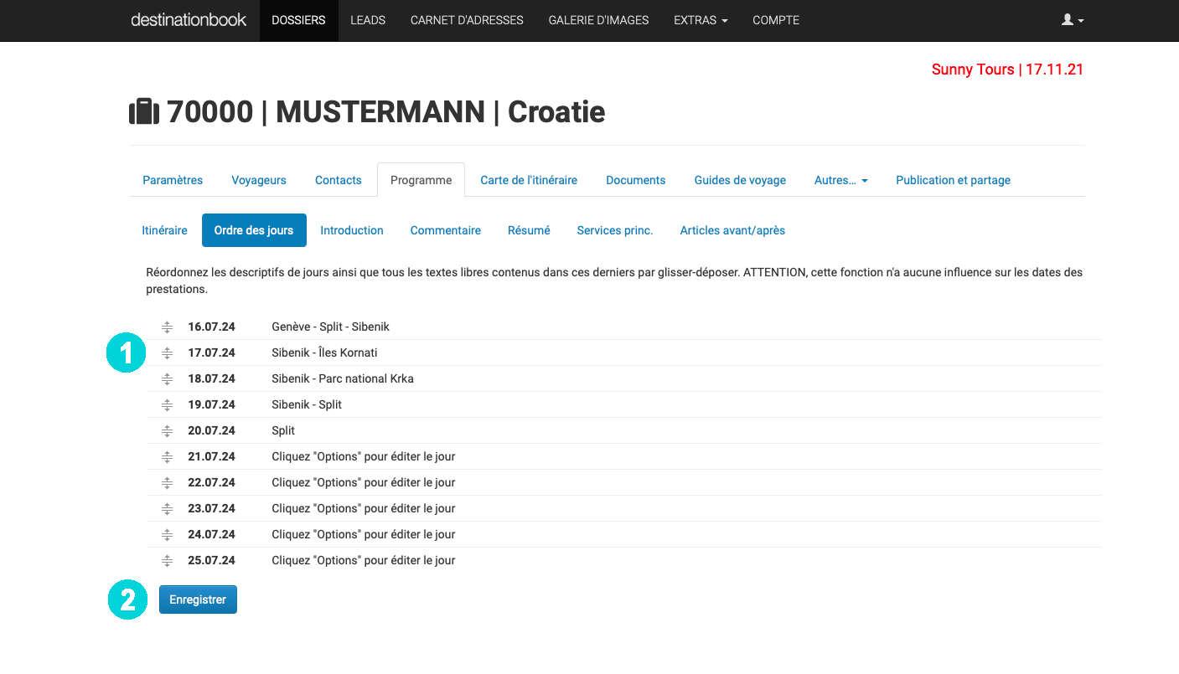Screen dimensions: 1179x674
Task: Open the Voyageurs tab
Action: 259,180
